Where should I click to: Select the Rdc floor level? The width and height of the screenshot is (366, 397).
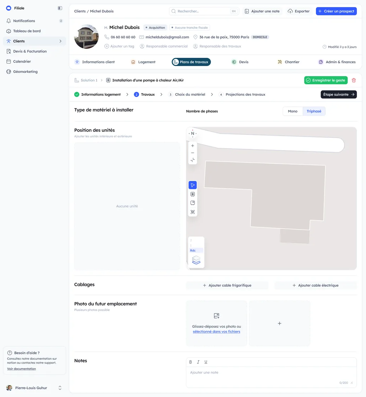pyautogui.click(x=196, y=250)
